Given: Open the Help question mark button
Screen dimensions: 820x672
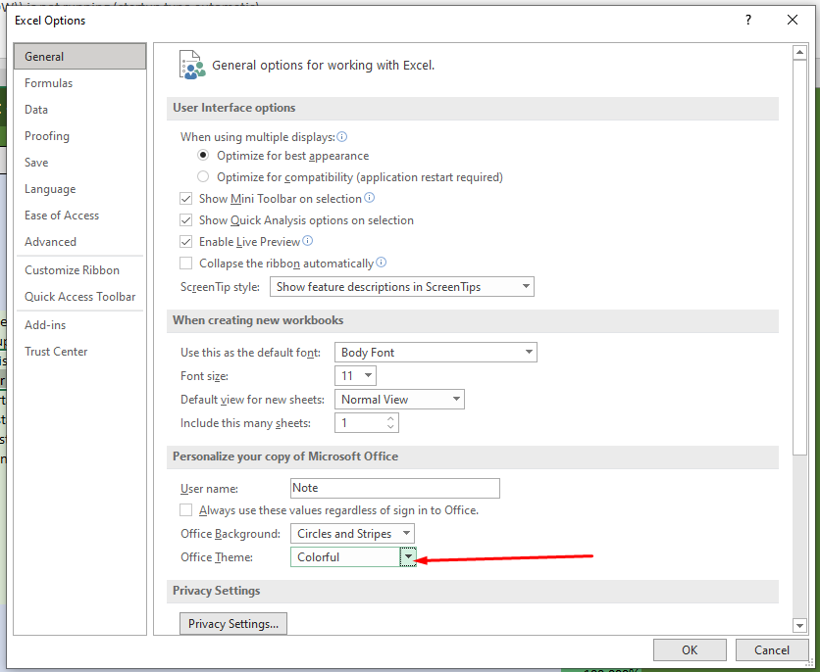Looking at the screenshot, I should [x=748, y=20].
